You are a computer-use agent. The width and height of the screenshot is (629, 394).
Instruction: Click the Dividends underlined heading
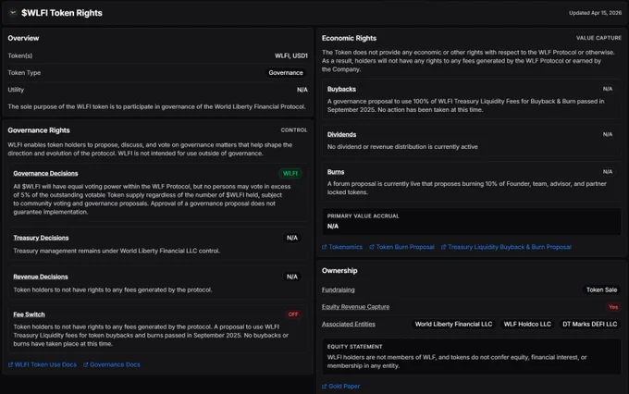pos(341,134)
